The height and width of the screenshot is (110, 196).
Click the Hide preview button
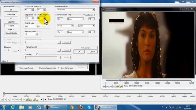coord(85,48)
